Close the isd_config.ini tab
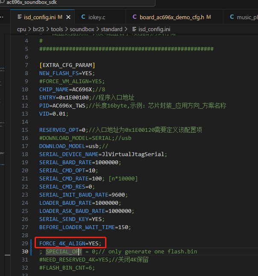This screenshot has width=258, height=276. [68, 17]
